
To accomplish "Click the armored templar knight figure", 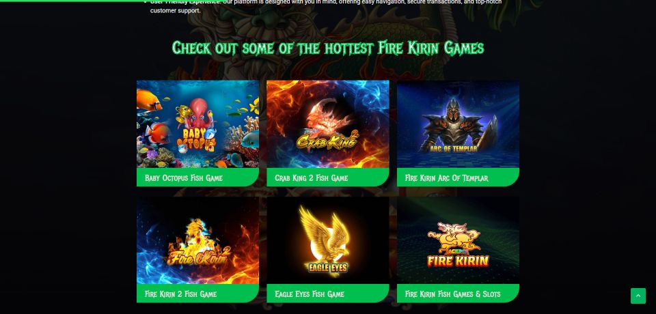I will click(452, 122).
